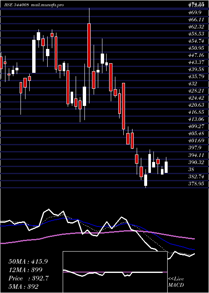
Task: Click the tallest red candle near 466
Action: point(89,45)
